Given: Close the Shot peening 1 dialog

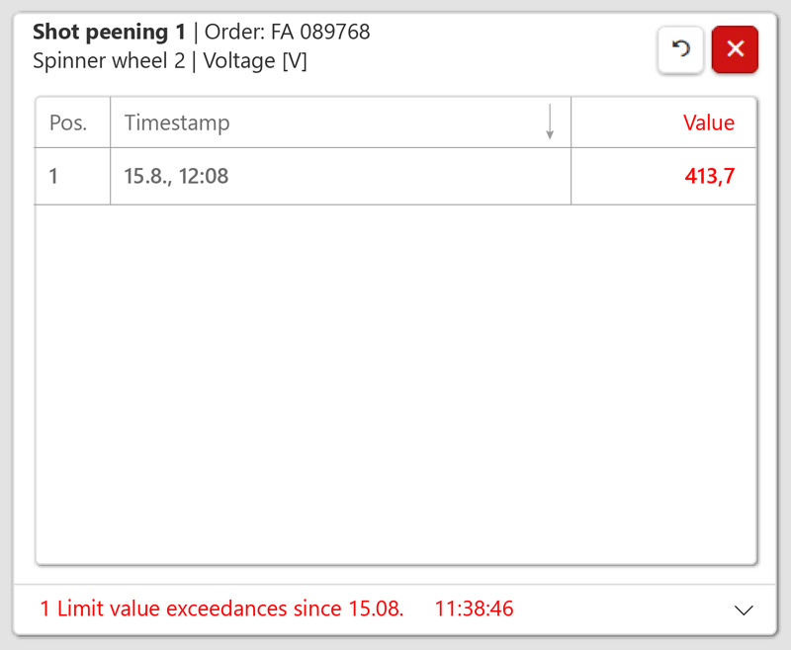Looking at the screenshot, I should 735,49.
